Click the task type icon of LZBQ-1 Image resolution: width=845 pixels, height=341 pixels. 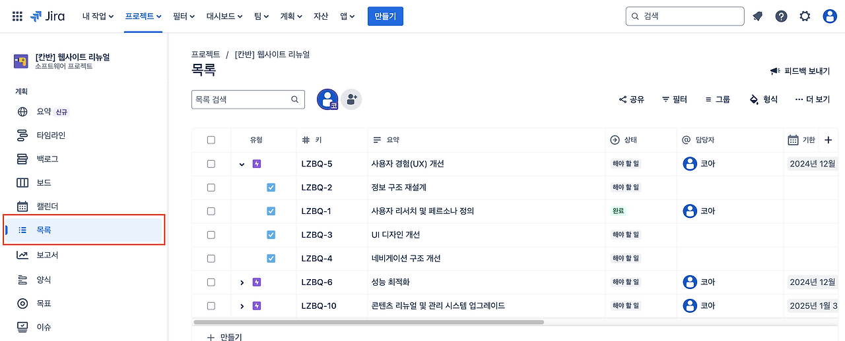(271, 211)
